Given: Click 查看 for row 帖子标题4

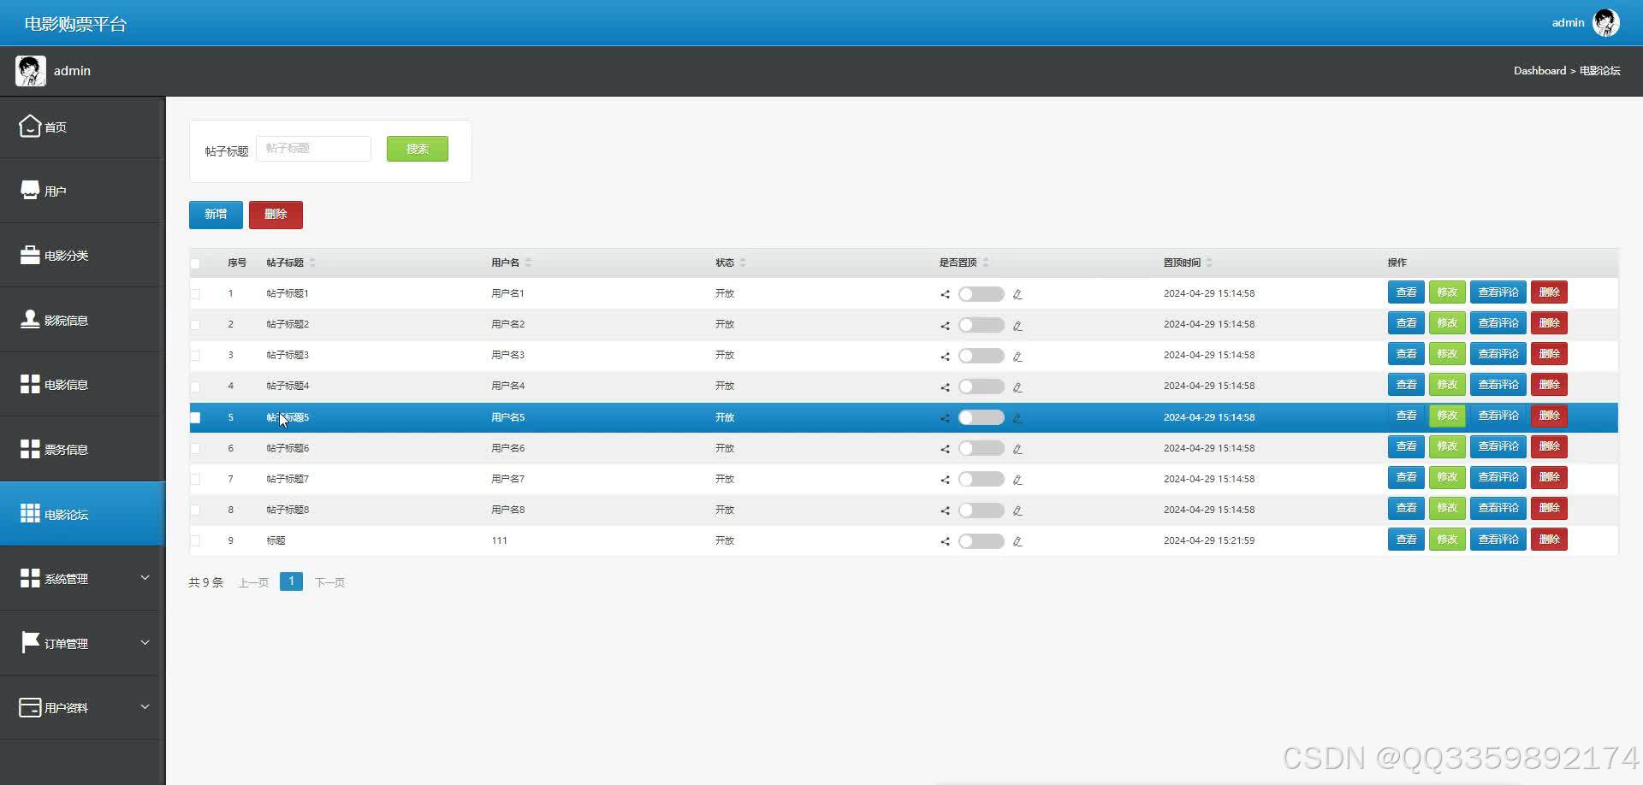Looking at the screenshot, I should pos(1406,385).
